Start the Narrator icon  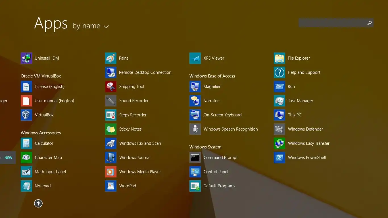click(195, 101)
